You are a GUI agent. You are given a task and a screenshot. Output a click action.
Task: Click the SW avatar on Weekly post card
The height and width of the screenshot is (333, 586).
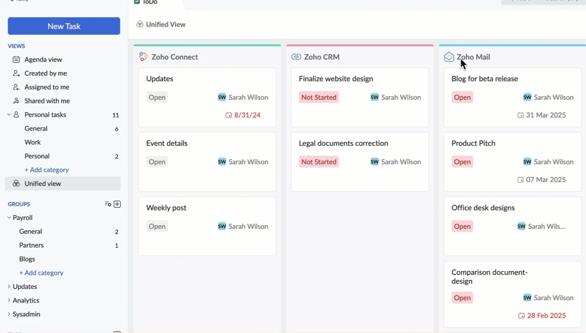tap(222, 227)
